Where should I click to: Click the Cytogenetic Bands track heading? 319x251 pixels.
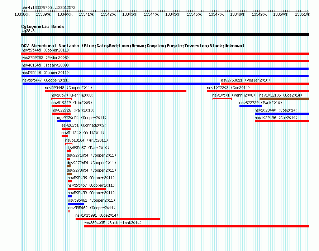coord(43,26)
